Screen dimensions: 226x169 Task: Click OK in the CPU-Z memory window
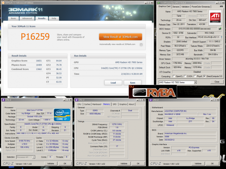click(x=138, y=164)
